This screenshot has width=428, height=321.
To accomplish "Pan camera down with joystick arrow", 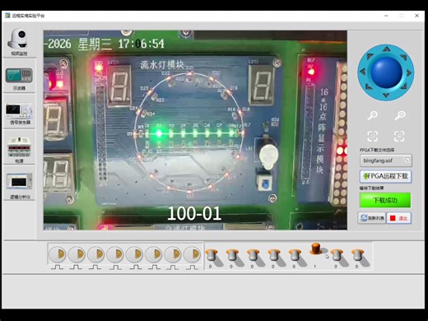I will 386,95.
